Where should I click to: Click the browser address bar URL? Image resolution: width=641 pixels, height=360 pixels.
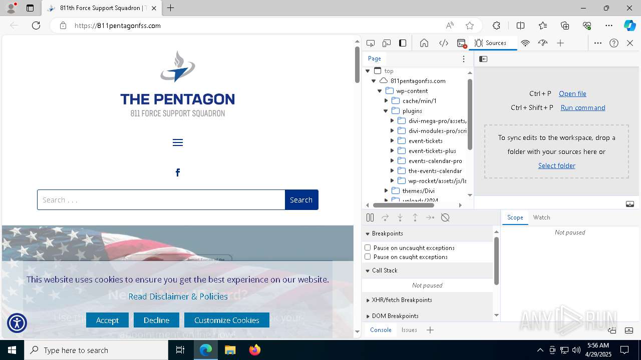point(118,25)
